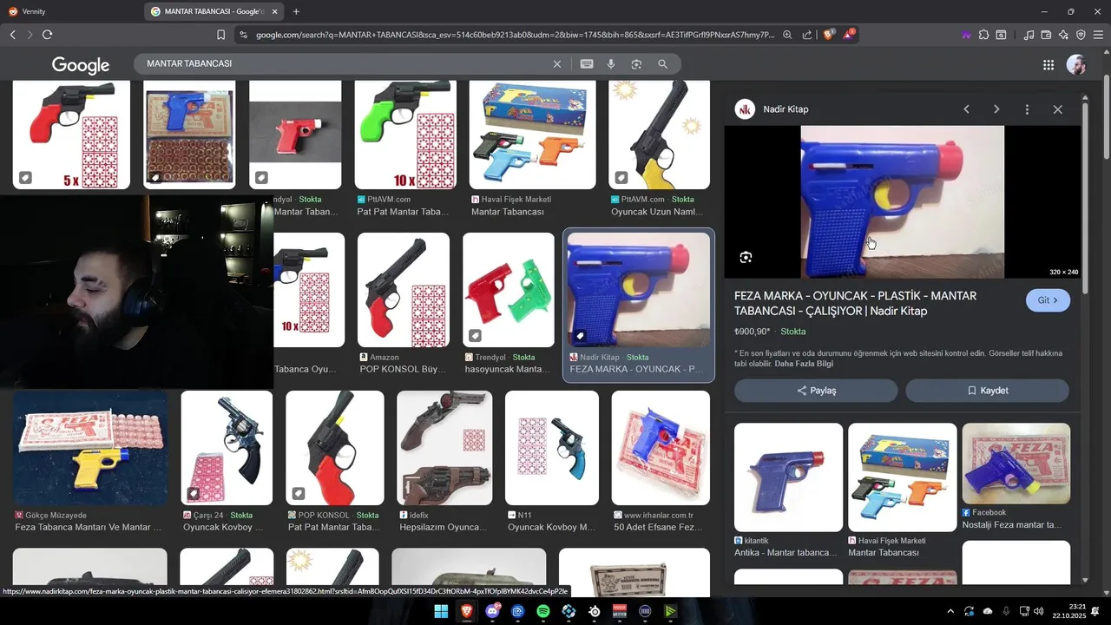Image resolution: width=1111 pixels, height=625 pixels.
Task: Open search by image camera icon
Action: (x=636, y=63)
